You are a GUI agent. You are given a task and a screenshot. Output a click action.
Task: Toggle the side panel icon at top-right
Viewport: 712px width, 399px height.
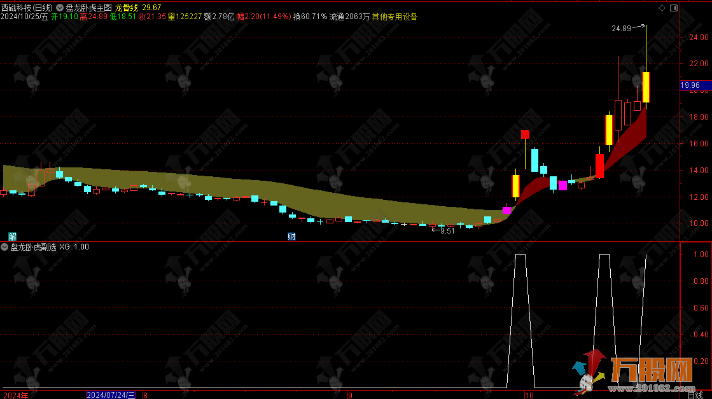coord(674,8)
